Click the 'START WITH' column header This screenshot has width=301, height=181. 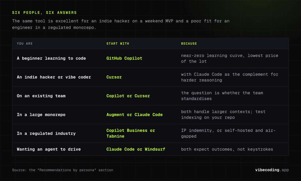[x=118, y=44]
